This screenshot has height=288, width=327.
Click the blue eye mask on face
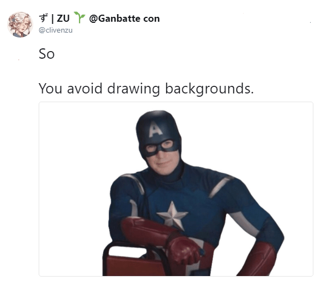(x=160, y=147)
